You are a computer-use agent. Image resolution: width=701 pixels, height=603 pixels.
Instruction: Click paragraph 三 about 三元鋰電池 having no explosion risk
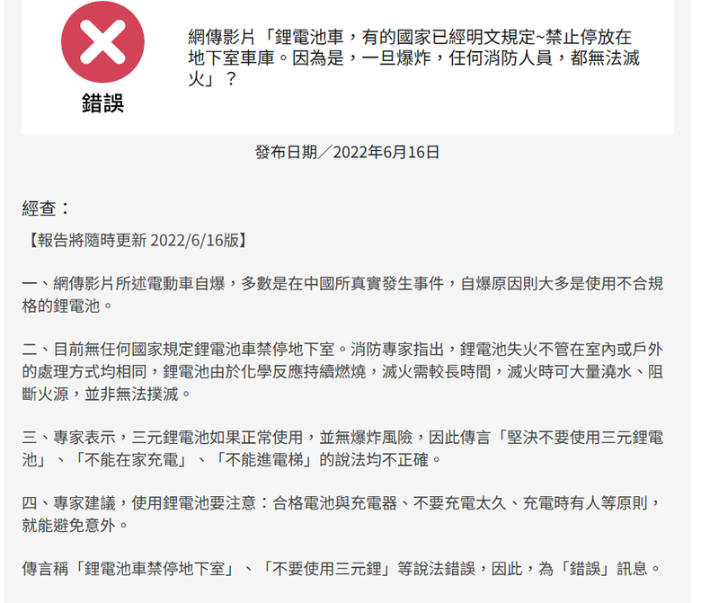[x=342, y=448]
